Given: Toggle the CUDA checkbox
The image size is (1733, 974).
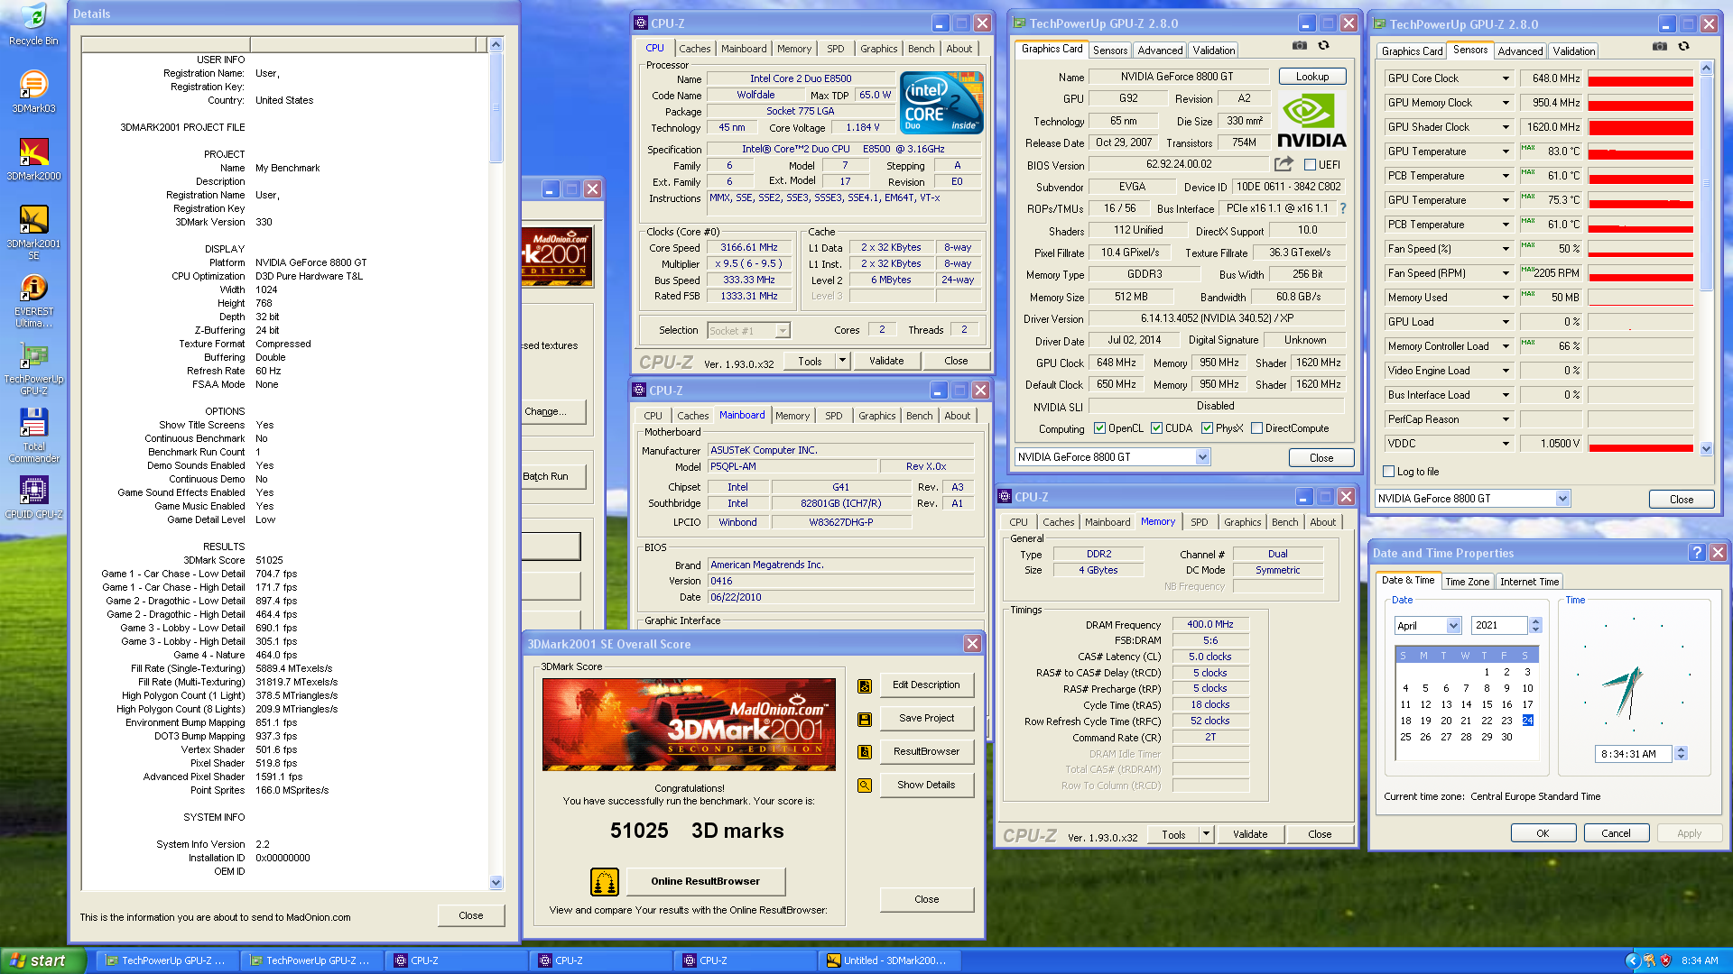Looking at the screenshot, I should tap(1156, 429).
